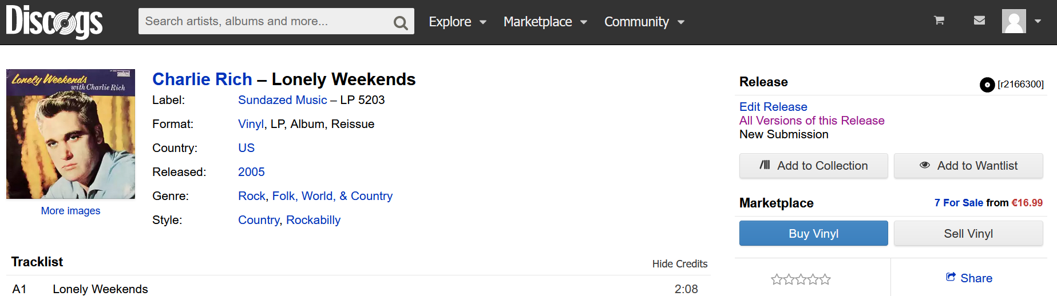Expand the Marketplace dropdown menu
Viewport: 1057px width, 296px height.
point(545,22)
